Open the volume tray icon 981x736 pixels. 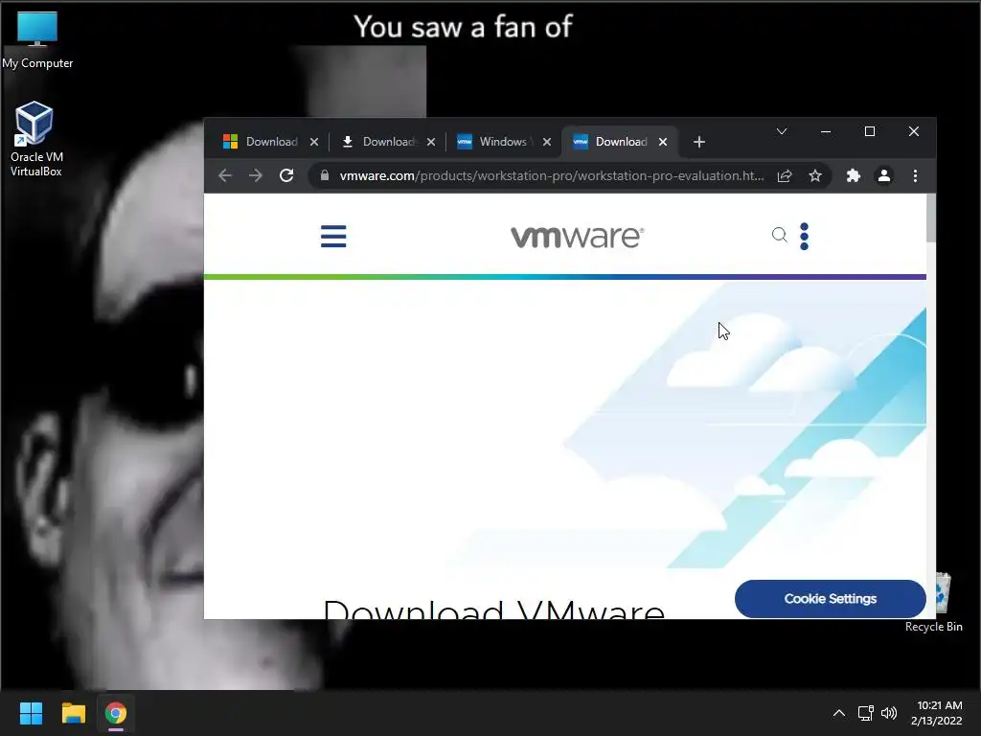888,713
